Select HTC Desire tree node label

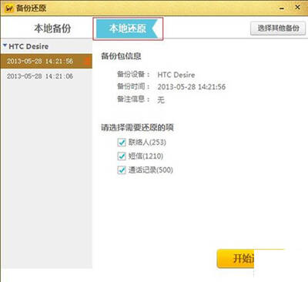click(28, 46)
